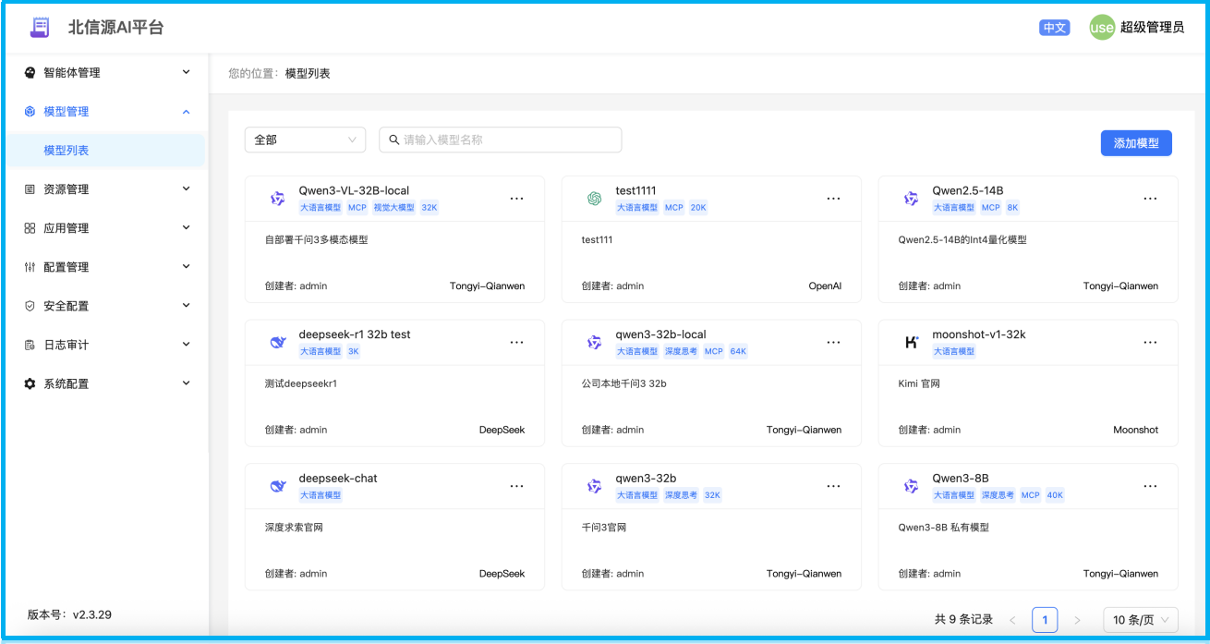Toggle the 中文 language switch

(x=1054, y=28)
